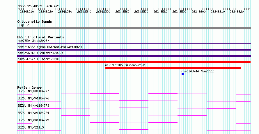The image size is (259, 134).
Task: Click ruler position 26348550
Action: click(103, 12)
